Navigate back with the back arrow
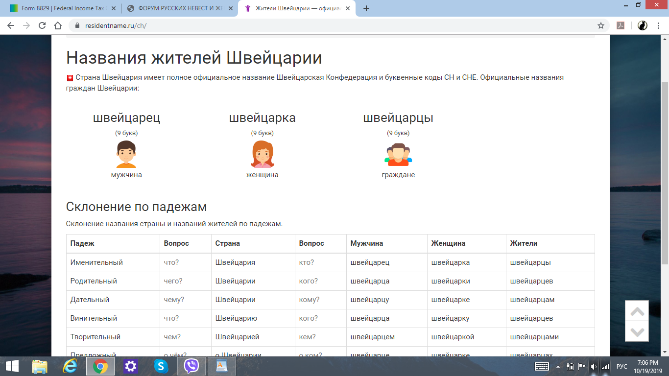The width and height of the screenshot is (669, 376). 11,25
